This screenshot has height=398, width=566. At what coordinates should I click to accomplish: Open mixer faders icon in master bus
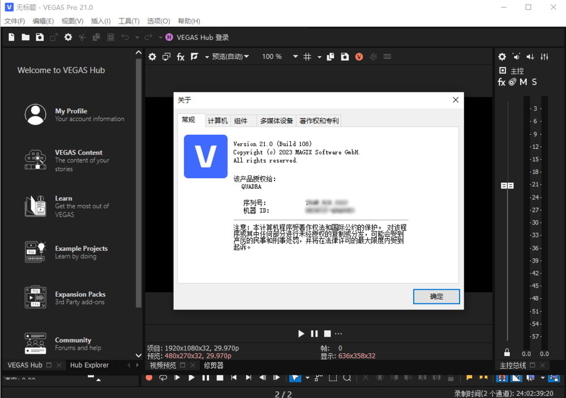click(x=544, y=57)
